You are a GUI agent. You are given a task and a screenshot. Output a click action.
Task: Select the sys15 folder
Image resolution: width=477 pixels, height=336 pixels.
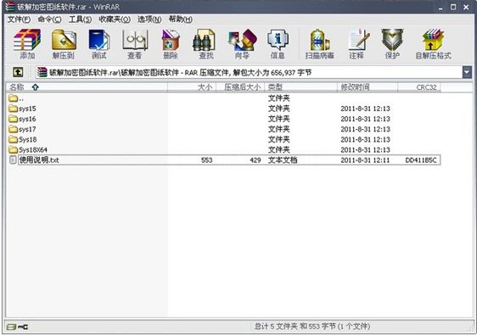pos(23,109)
